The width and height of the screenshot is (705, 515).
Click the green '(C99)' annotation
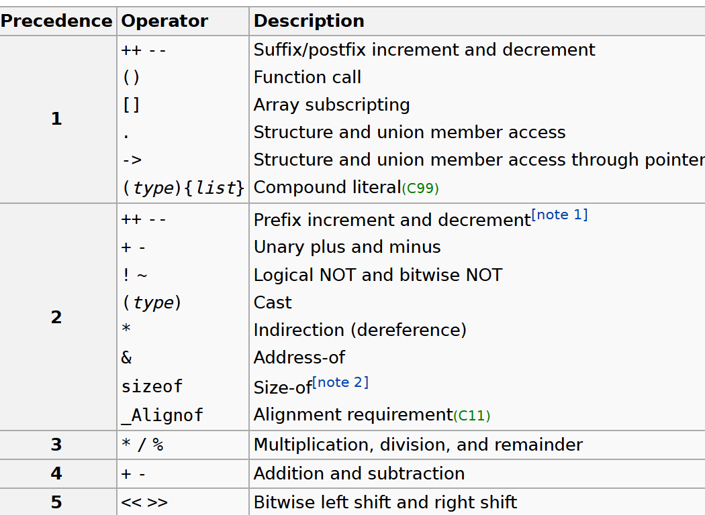point(420,188)
